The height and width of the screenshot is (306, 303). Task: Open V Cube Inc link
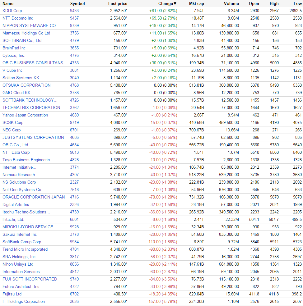12,70
